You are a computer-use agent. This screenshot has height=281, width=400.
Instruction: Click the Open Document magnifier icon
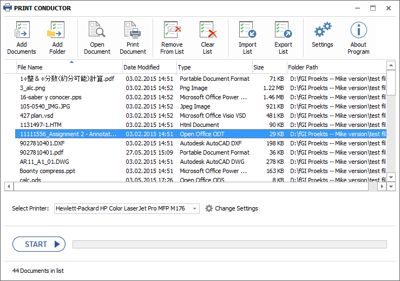click(97, 30)
